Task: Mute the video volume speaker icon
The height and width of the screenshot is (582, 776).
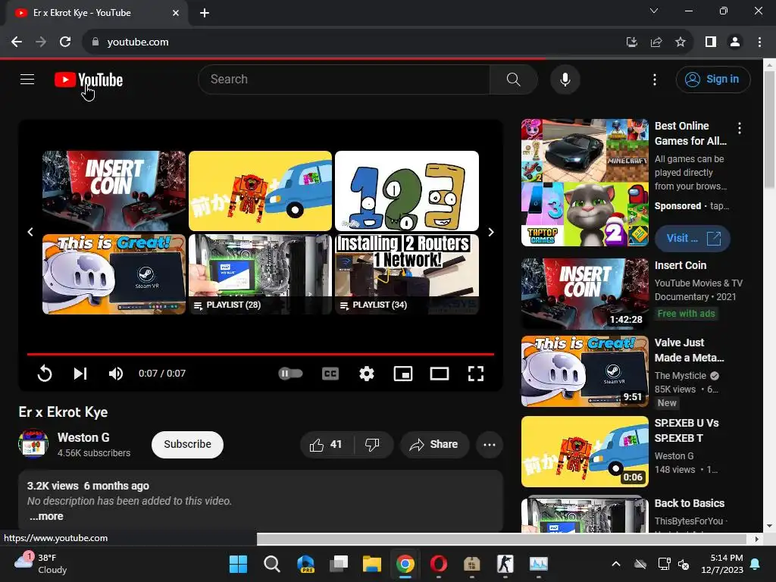Action: click(x=116, y=373)
